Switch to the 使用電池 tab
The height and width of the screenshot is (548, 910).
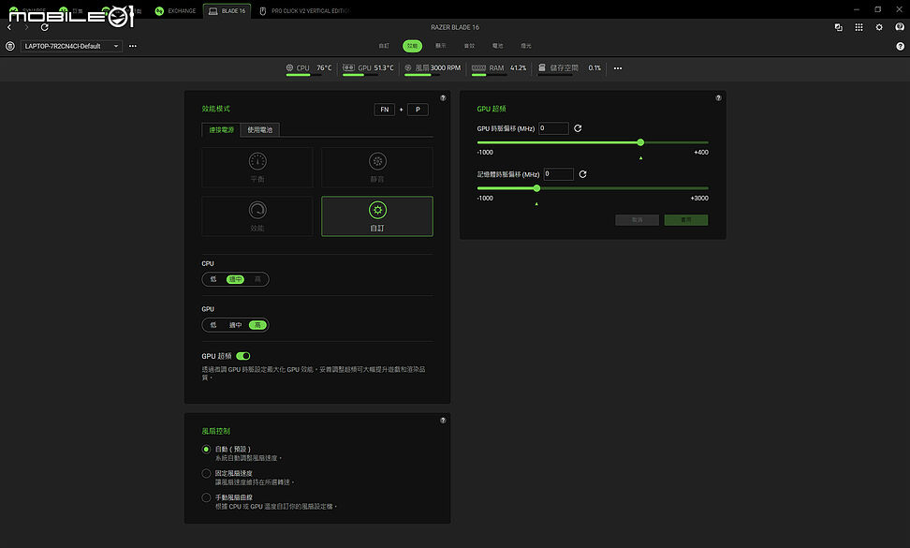coord(260,129)
